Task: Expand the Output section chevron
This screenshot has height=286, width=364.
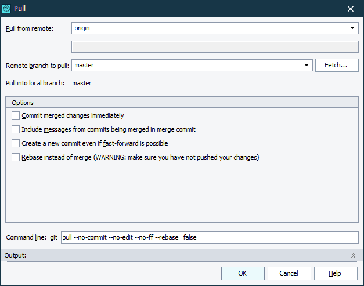Action: [x=353, y=255]
